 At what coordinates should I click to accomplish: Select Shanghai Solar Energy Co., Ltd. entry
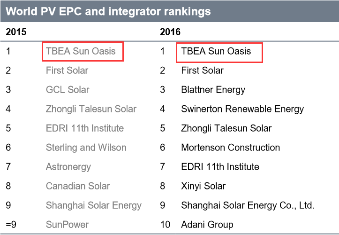point(248,205)
